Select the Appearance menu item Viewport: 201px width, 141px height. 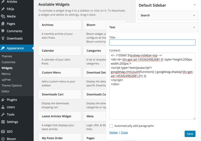coord(17,48)
